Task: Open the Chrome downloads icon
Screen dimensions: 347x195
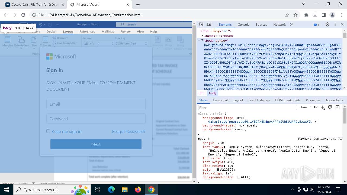Action: click(315, 15)
